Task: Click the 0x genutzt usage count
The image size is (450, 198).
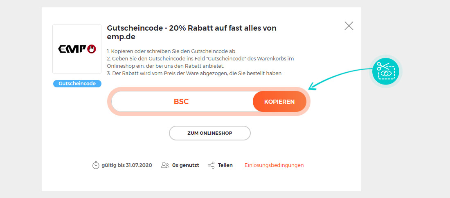Action: pyautogui.click(x=185, y=165)
